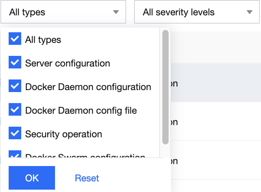This screenshot has width=261, height=192.
Task: Select the Server configuration label
Action: [68, 63]
